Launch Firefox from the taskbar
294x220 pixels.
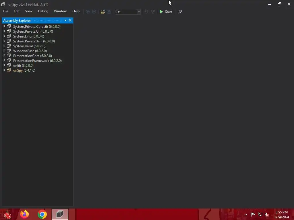pyautogui.click(x=25, y=214)
